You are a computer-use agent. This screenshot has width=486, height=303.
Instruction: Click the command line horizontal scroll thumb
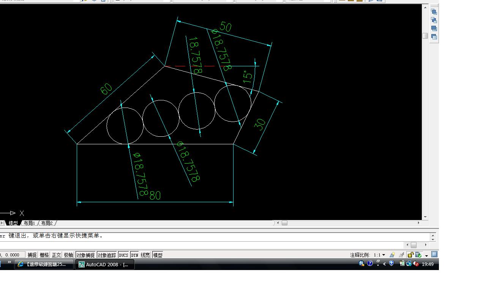[x=414, y=245]
